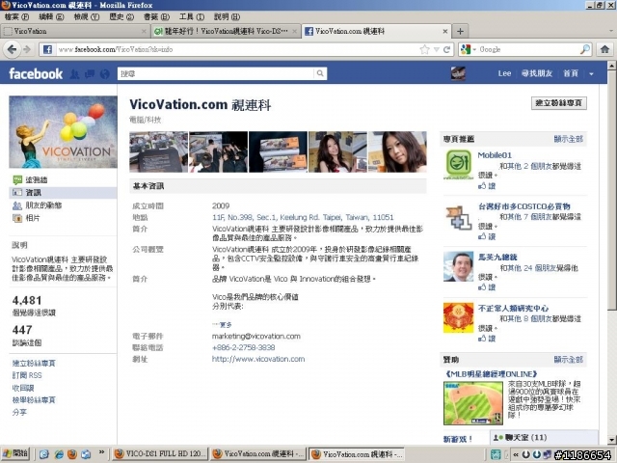The height and width of the screenshot is (463, 617).
Task: Click the Google search magnifier icon
Action: [x=585, y=49]
